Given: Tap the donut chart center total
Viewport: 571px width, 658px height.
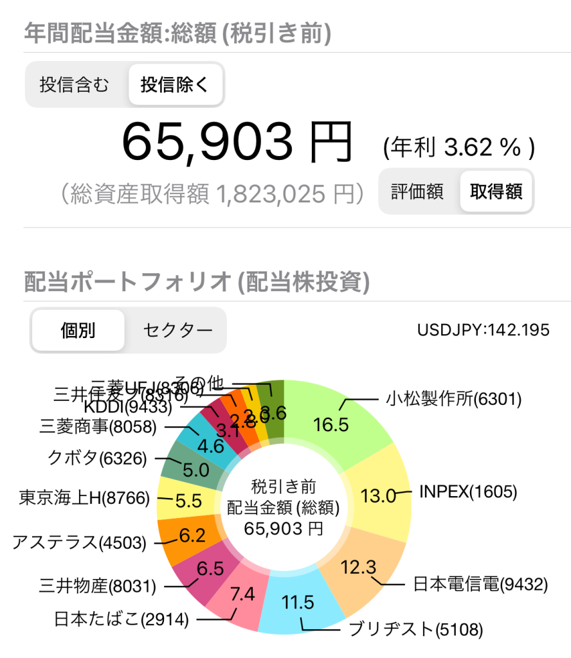Looking at the screenshot, I should (x=284, y=508).
